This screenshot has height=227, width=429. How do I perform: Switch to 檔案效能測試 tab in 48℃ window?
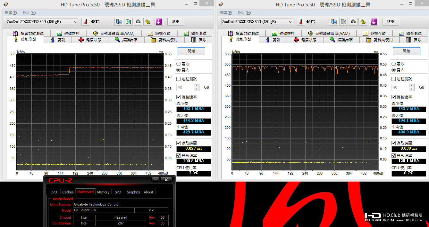28,33
